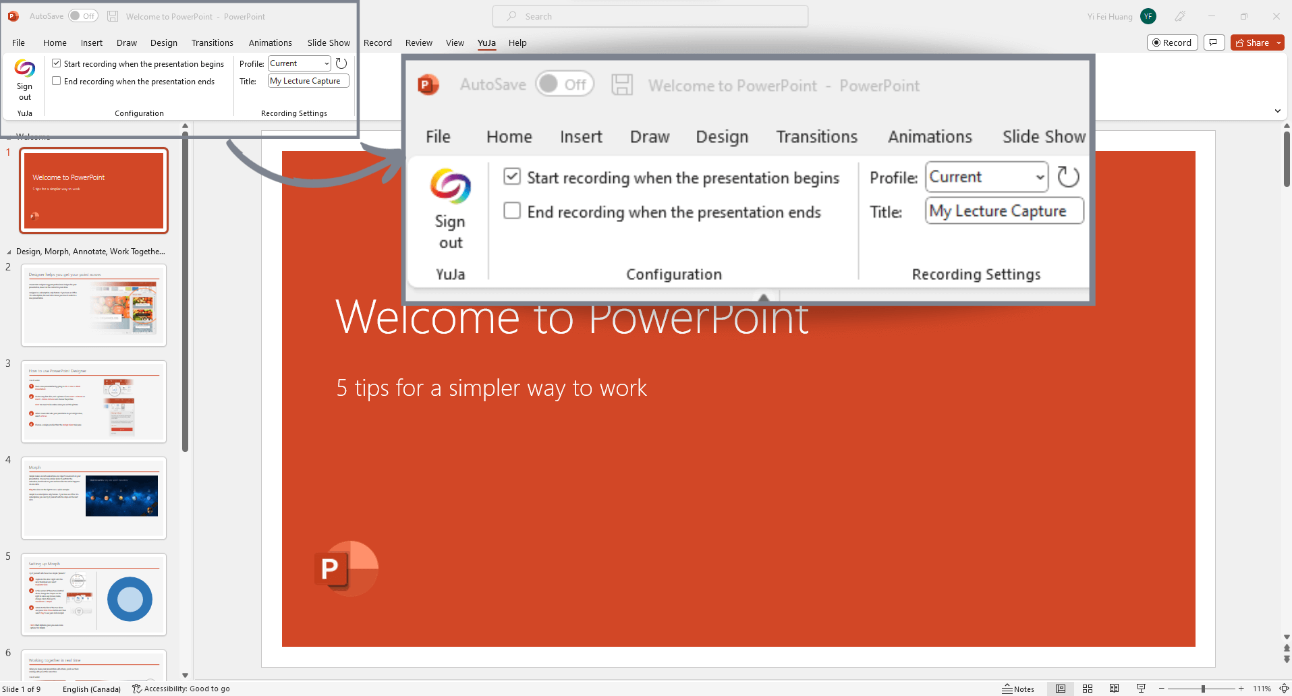
Task: Click 'Slide 1 of 9' status indicator
Action: [22, 689]
